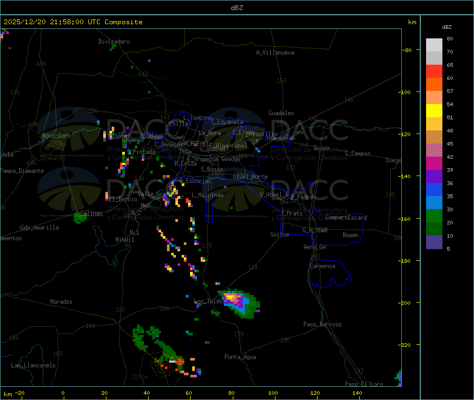Click the dark orange 60–57 dBZ legend swatch
Image resolution: width=474 pixels, height=400 pixels.
pos(434,85)
